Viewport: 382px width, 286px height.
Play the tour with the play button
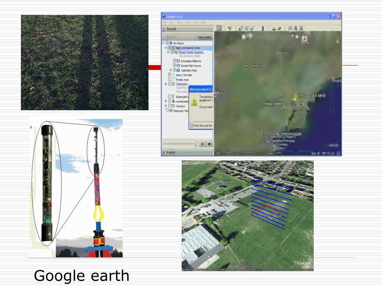coord(203,144)
